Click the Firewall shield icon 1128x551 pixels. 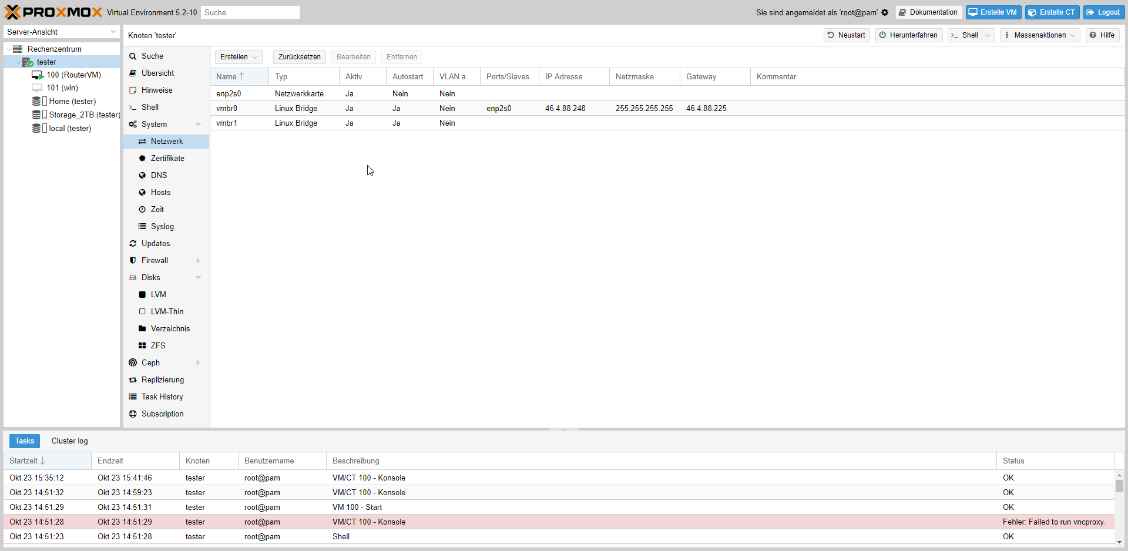tap(133, 261)
